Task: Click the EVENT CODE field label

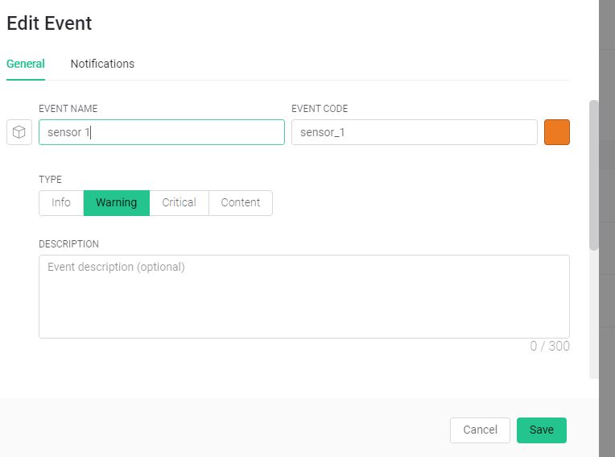Action: tap(320, 109)
